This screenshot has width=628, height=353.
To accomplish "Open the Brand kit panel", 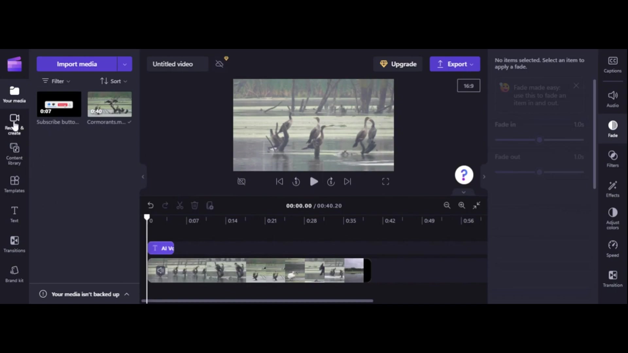I will pyautogui.click(x=14, y=274).
